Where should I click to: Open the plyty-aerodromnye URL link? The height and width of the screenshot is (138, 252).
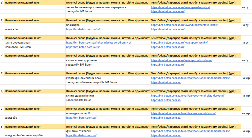tap(98, 43)
